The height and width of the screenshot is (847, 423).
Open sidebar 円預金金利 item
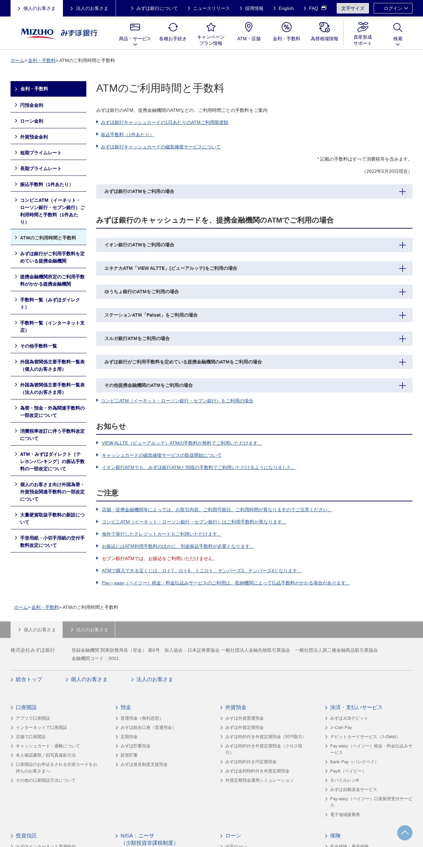[48, 105]
